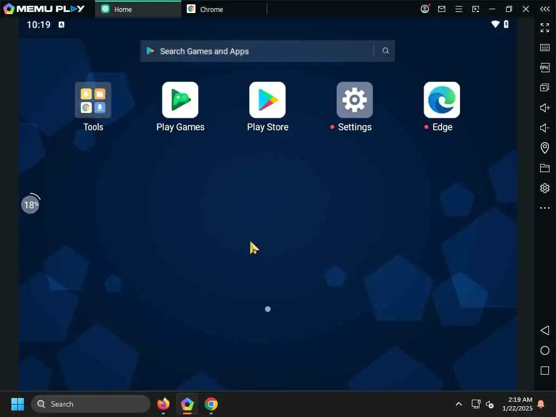Open the MEmu settings gear in sidebar
The image size is (556, 417).
[x=545, y=188]
